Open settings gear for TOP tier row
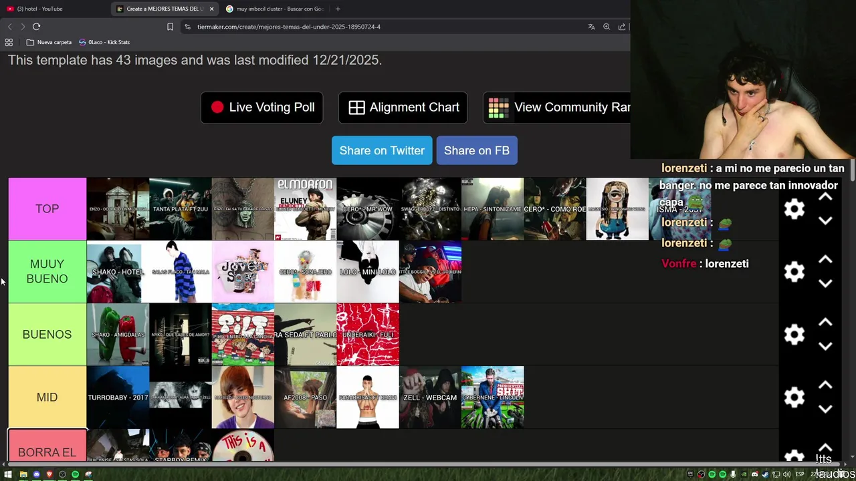The width and height of the screenshot is (856, 481). point(794,209)
